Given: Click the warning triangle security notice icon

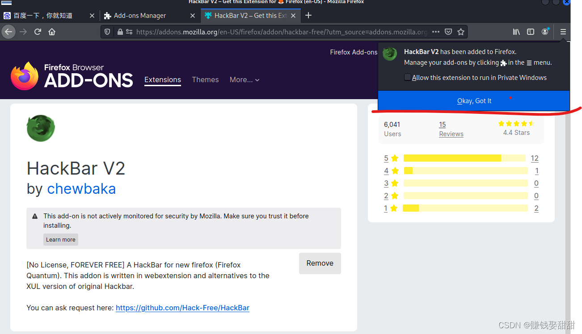Looking at the screenshot, I should coord(35,216).
